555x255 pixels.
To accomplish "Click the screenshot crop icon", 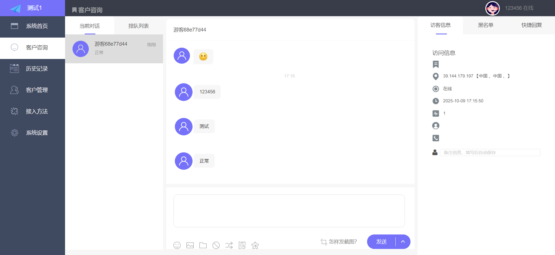I will 323,242.
